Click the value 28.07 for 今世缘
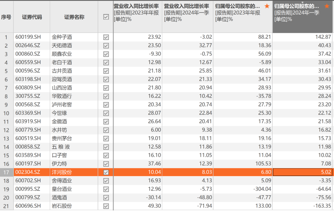Screen dimensions: 334x211 coord(154,113)
